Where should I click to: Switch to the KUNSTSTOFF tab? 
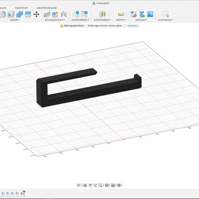(21, 8)
